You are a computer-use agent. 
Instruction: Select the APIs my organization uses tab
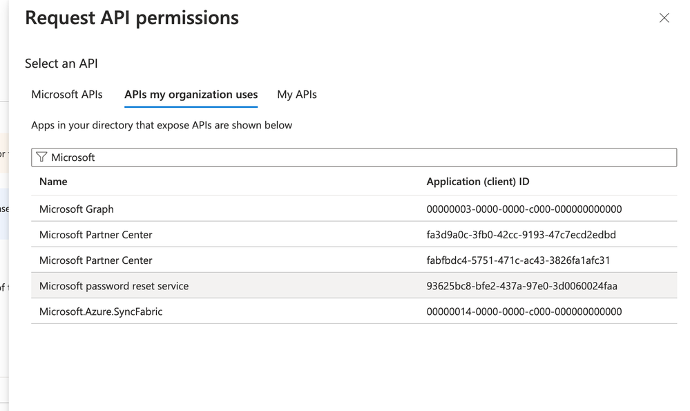[191, 95]
